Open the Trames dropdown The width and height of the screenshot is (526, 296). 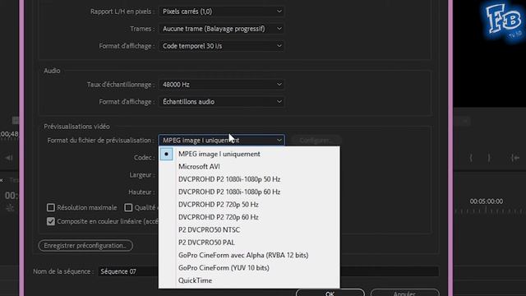pos(221,29)
